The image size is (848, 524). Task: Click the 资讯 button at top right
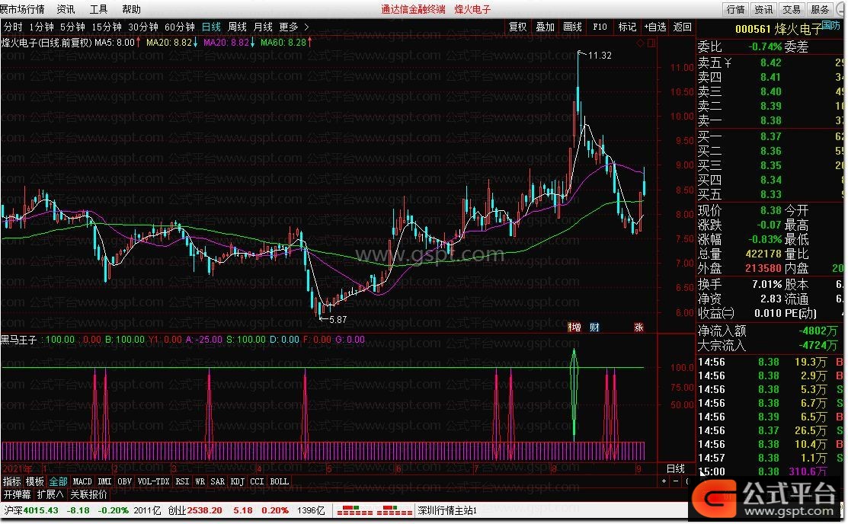coord(763,9)
